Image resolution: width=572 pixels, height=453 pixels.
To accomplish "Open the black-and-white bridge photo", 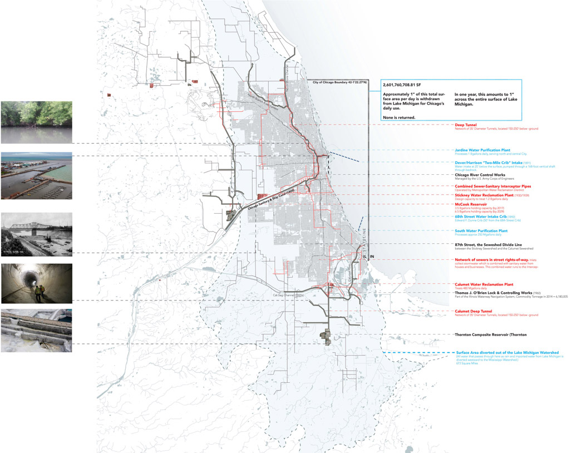I will 37,234.
